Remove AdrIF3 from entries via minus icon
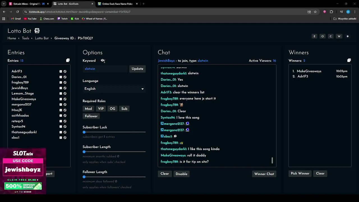This screenshot has height=202, width=359. coord(61,72)
